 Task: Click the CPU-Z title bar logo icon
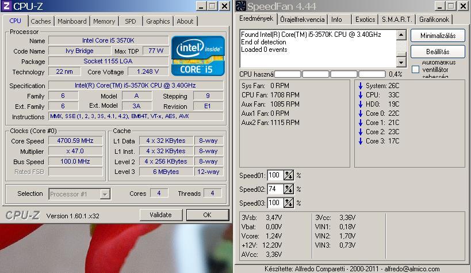6,6
